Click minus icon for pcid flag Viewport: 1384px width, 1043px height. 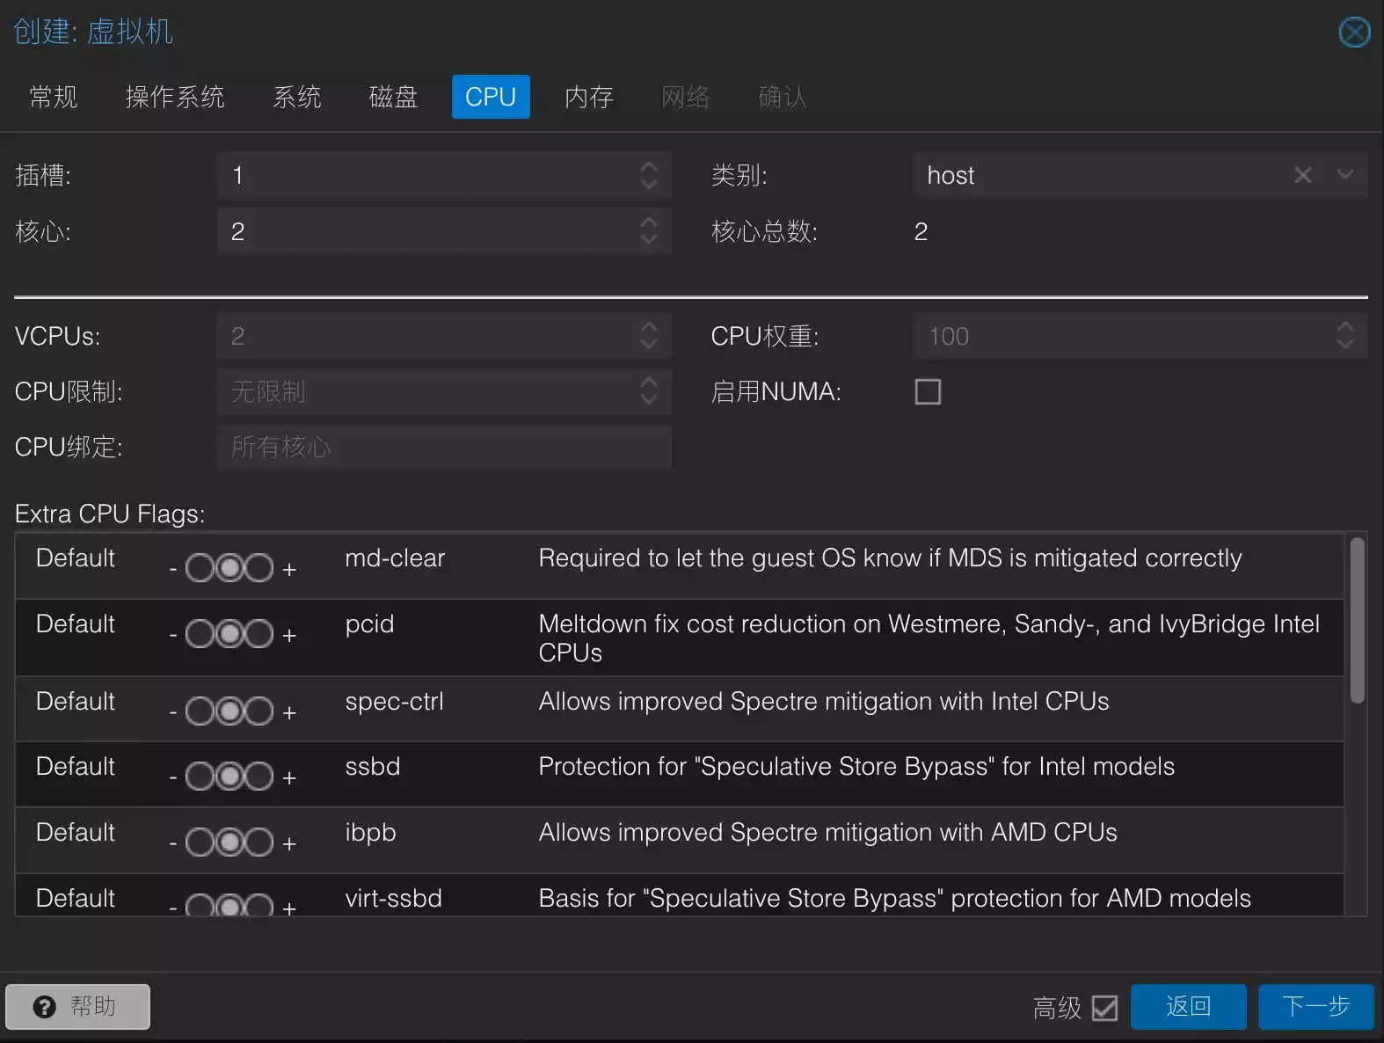click(x=173, y=635)
